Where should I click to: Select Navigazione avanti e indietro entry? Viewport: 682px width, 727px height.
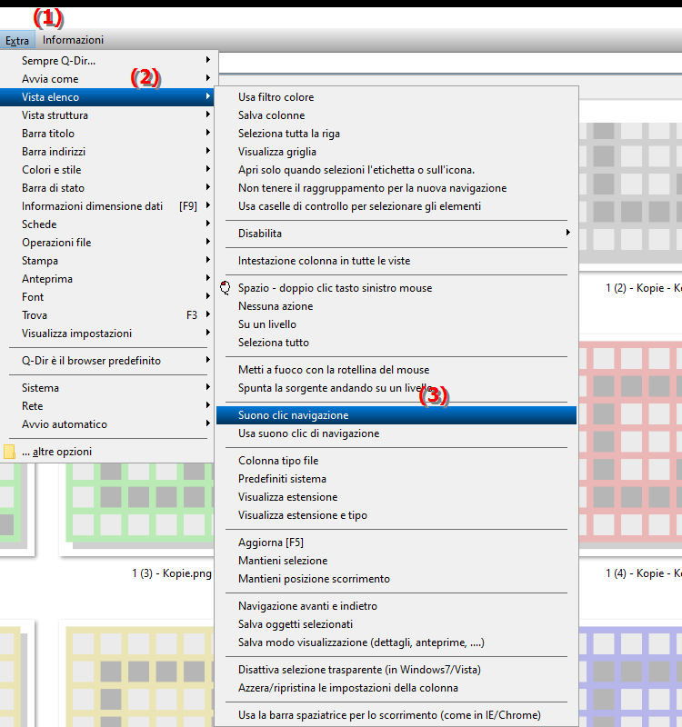pyautogui.click(x=396, y=606)
